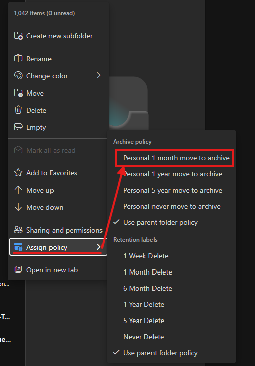Click the Add to Favorites star icon
Screen dimensions: 255x366
(18, 173)
